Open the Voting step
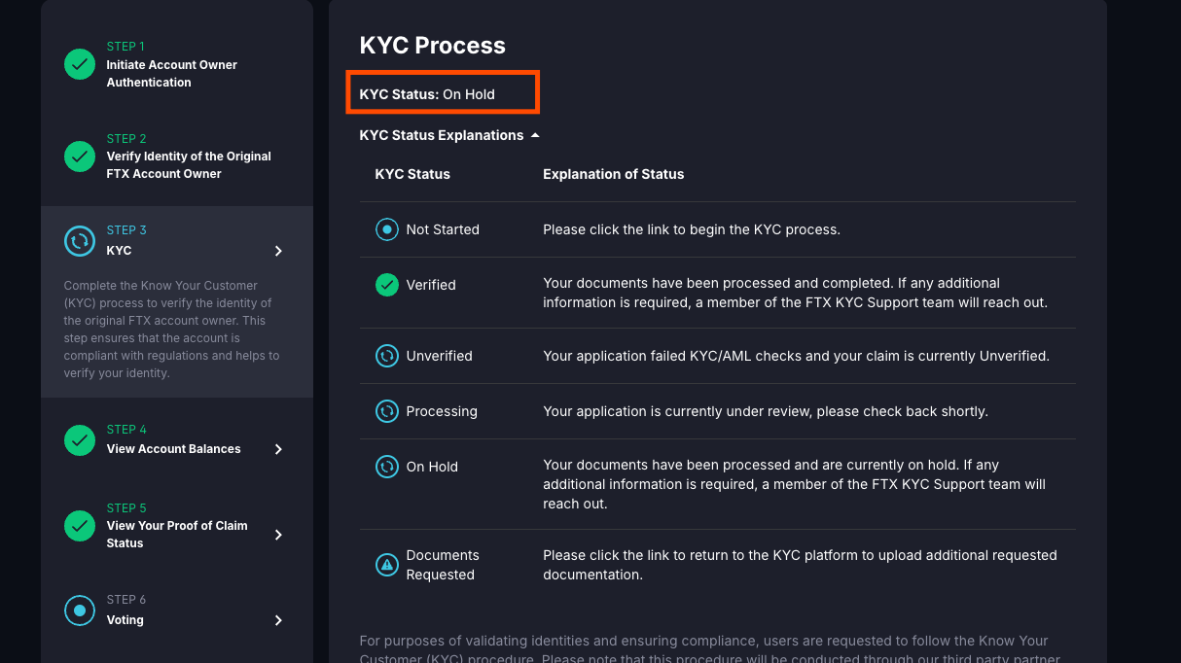This screenshot has height=663, width=1181. click(x=125, y=620)
